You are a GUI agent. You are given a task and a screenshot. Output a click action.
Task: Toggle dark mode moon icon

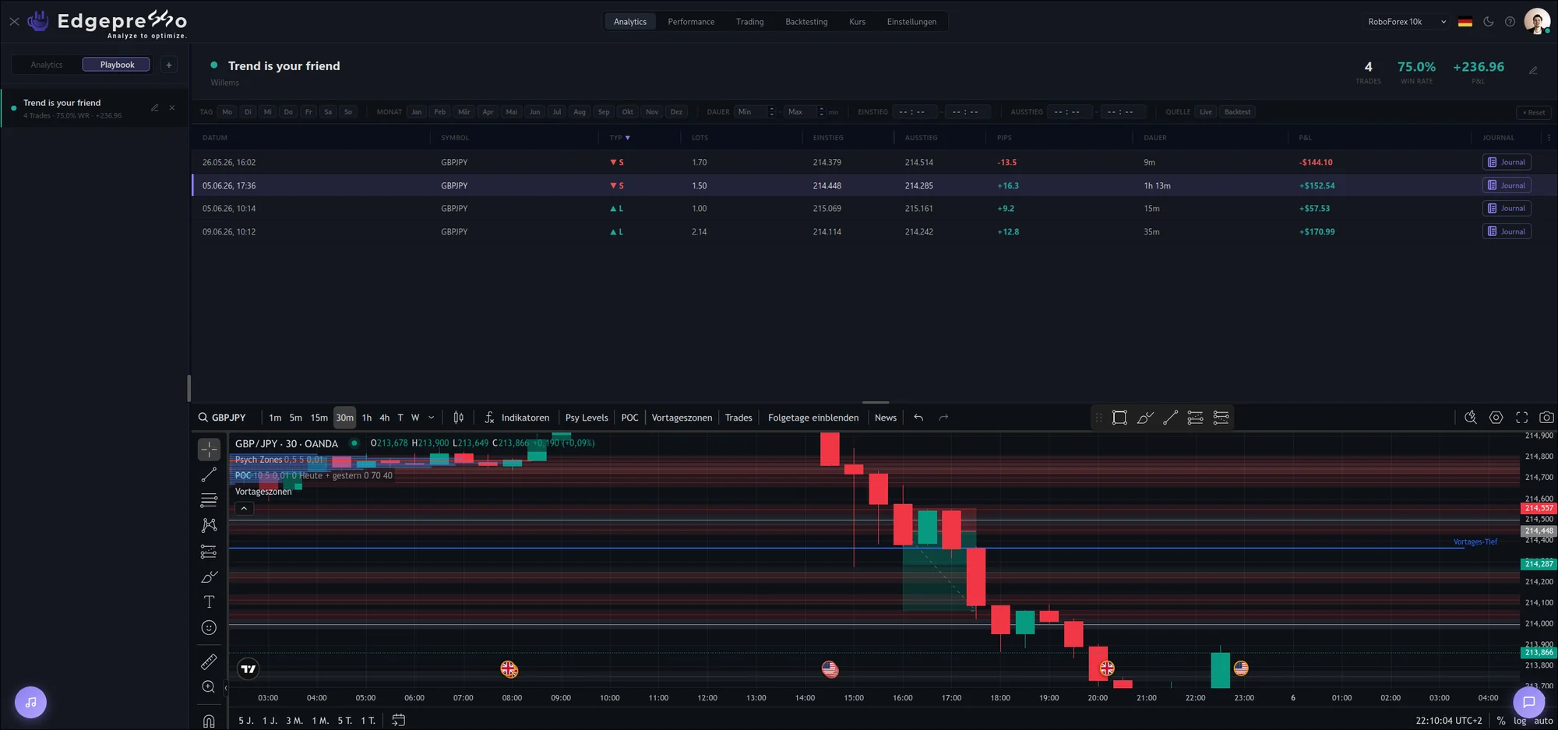coord(1488,22)
